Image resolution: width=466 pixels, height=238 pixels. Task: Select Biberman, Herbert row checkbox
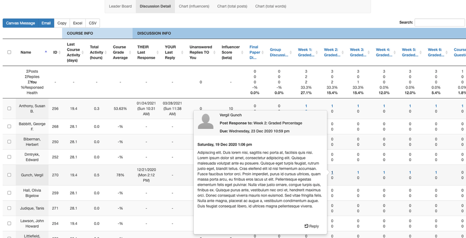[x=9, y=141]
